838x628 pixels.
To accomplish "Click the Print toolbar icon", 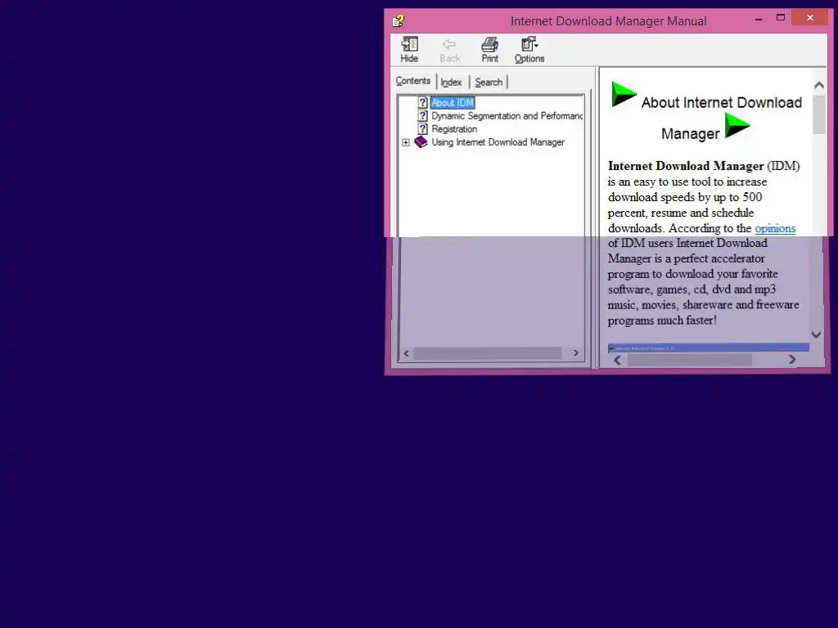I will click(x=489, y=44).
